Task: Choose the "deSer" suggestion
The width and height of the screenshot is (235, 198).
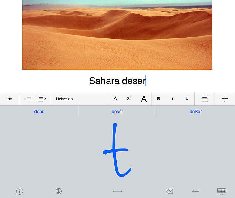Action: tap(195, 112)
